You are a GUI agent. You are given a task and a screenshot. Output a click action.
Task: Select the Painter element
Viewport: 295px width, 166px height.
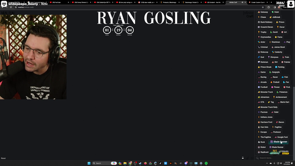click(x=286, y=62)
